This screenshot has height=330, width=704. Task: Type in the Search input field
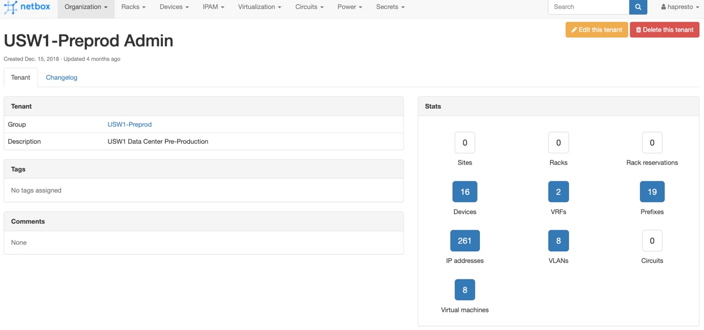588,7
